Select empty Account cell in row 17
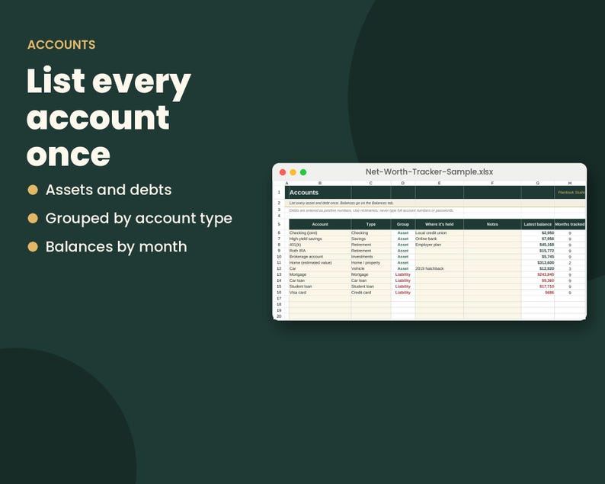Viewport: 605px width, 484px height. pyautogui.click(x=320, y=299)
